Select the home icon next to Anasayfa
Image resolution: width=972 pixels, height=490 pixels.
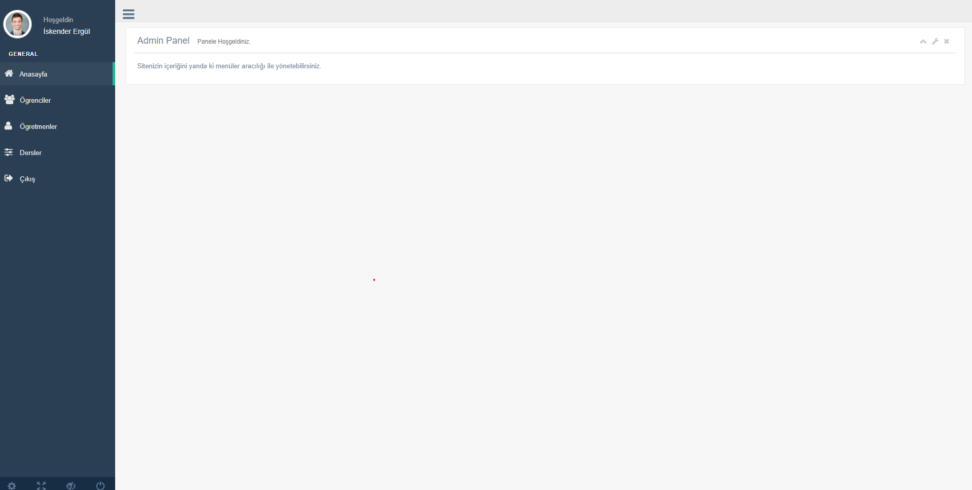point(9,73)
